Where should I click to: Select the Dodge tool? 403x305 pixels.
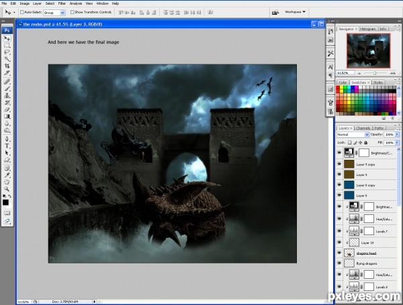coord(7,130)
